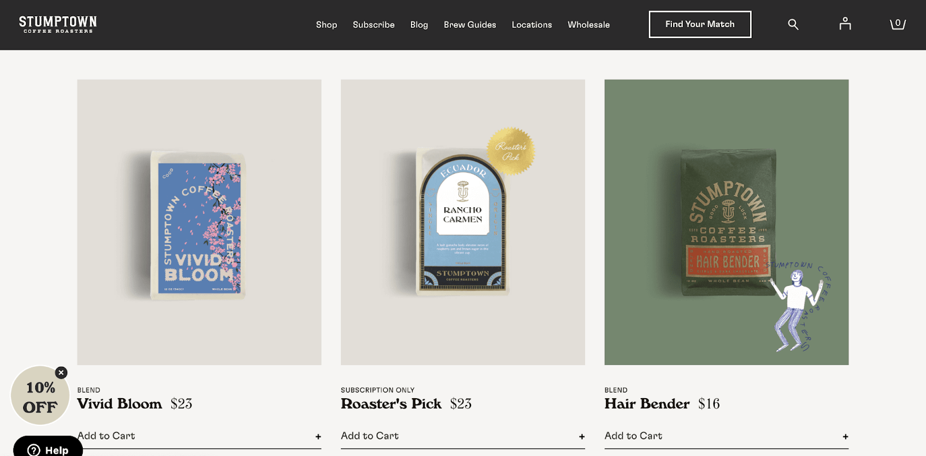Viewport: 926px width, 456px height.
Task: Open the Hair Bender product image
Action: coord(726,222)
